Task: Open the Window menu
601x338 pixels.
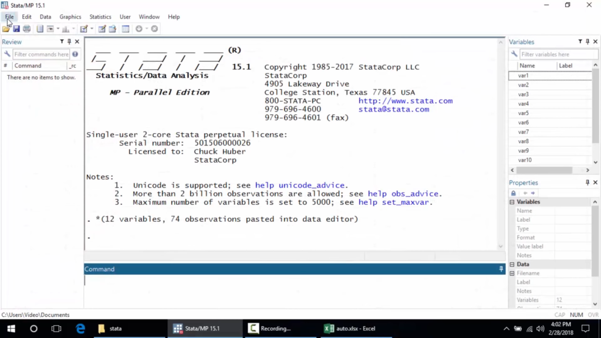Action: coord(149,17)
